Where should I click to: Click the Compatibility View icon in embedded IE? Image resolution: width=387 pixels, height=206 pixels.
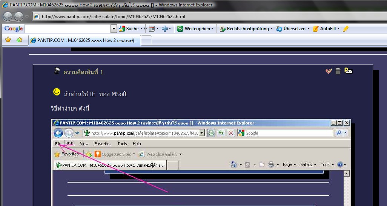pyautogui.click(x=211, y=133)
